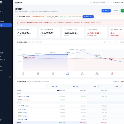The height and width of the screenshot is (124, 124).
Task: Click the 工事代金入金 row label
Action: coord(21,96)
